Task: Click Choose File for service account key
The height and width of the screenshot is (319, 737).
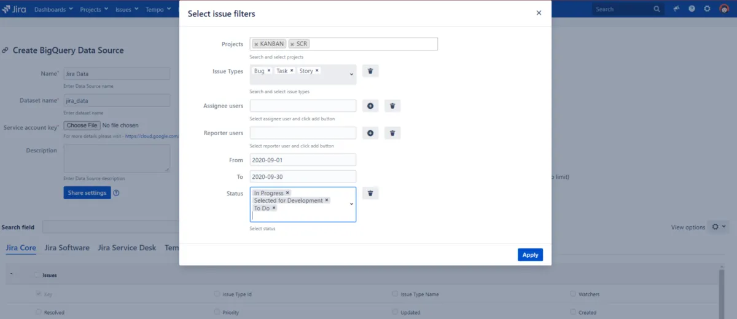Action: coord(82,125)
